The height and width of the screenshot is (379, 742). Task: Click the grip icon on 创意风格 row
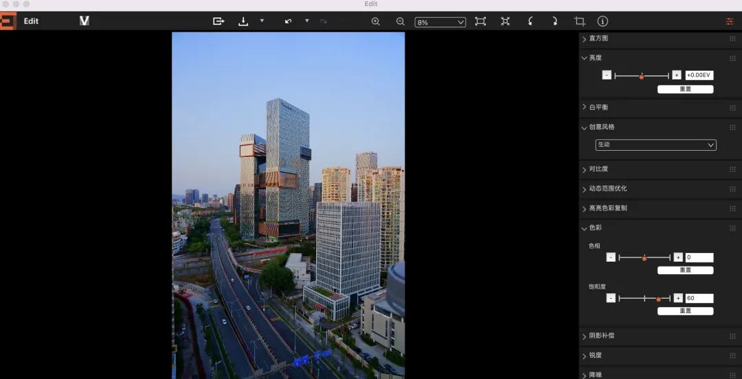point(732,127)
